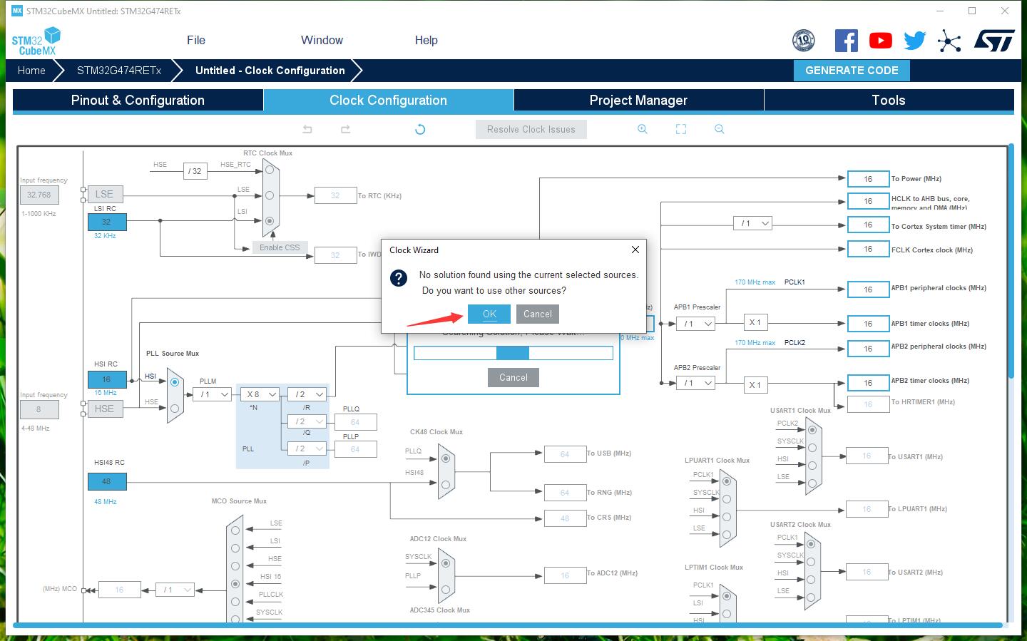Screen dimensions: 1027x641
Task: Click the searching solution progress bar
Action: tap(513, 353)
